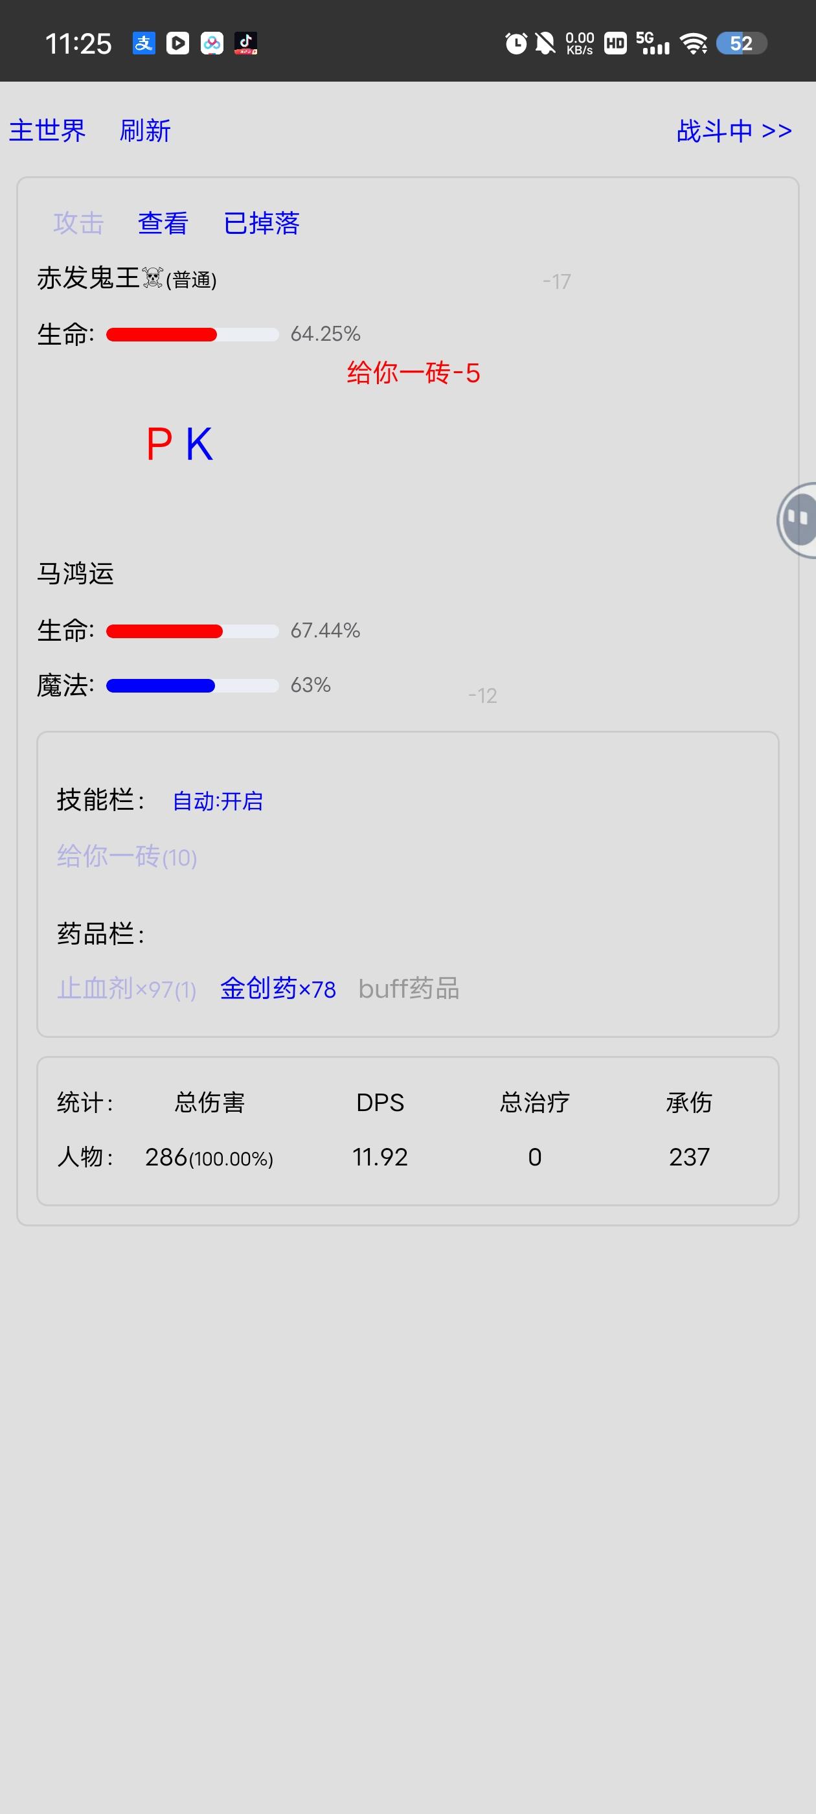Open 查看 to inspect enemy
The width and height of the screenshot is (816, 1814).
coord(163,224)
